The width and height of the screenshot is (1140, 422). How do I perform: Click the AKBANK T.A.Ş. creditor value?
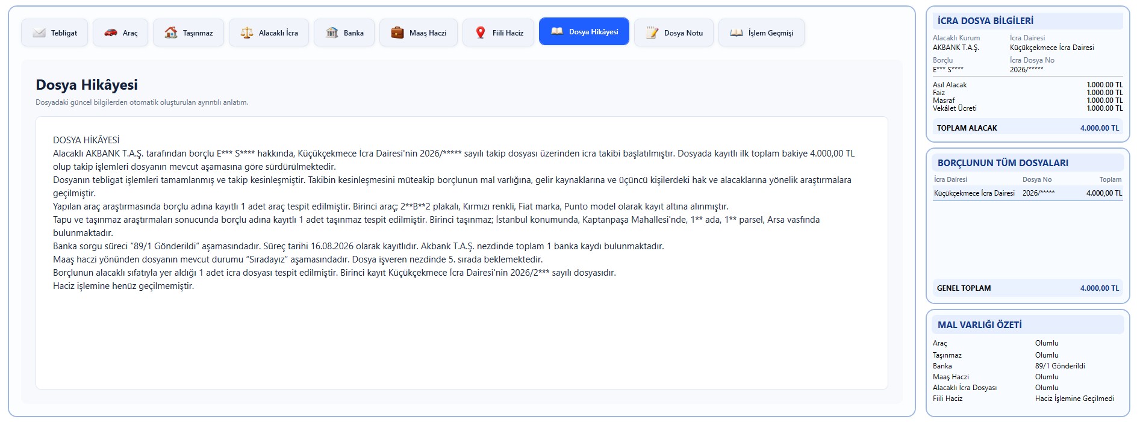pyautogui.click(x=956, y=48)
